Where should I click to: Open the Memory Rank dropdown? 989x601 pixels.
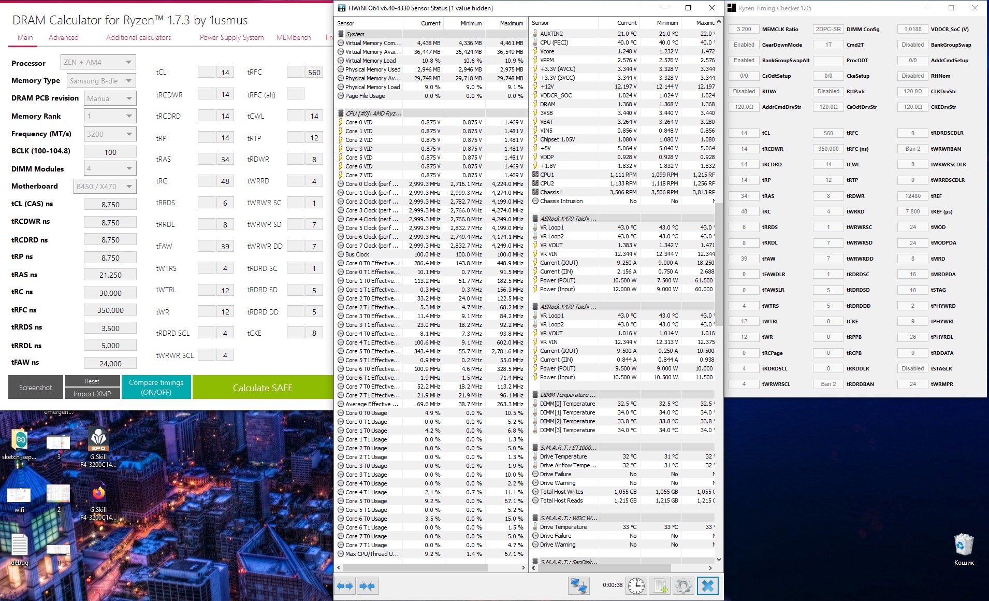(x=110, y=116)
